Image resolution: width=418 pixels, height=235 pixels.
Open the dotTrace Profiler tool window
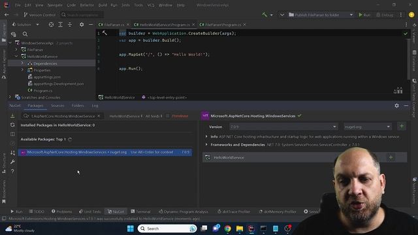(234, 211)
